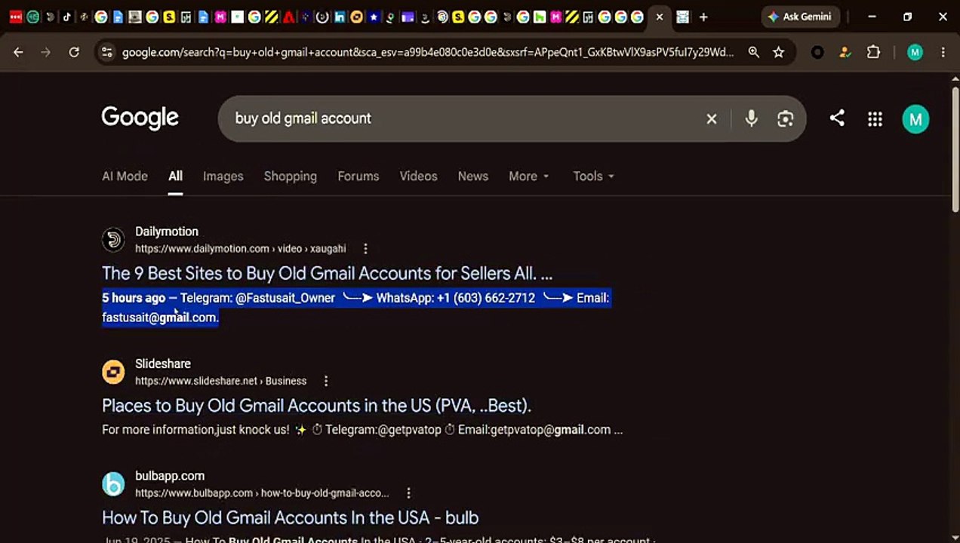This screenshot has height=543, width=960.
Task: Click in the search box text 'buy old gmail account'
Action: (x=303, y=118)
